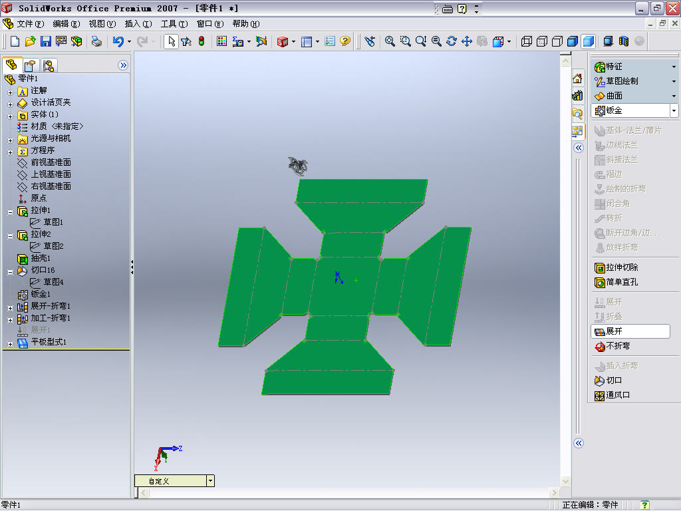The width and height of the screenshot is (681, 511).
Task: Open the Design Library task pane icon
Action: (578, 96)
